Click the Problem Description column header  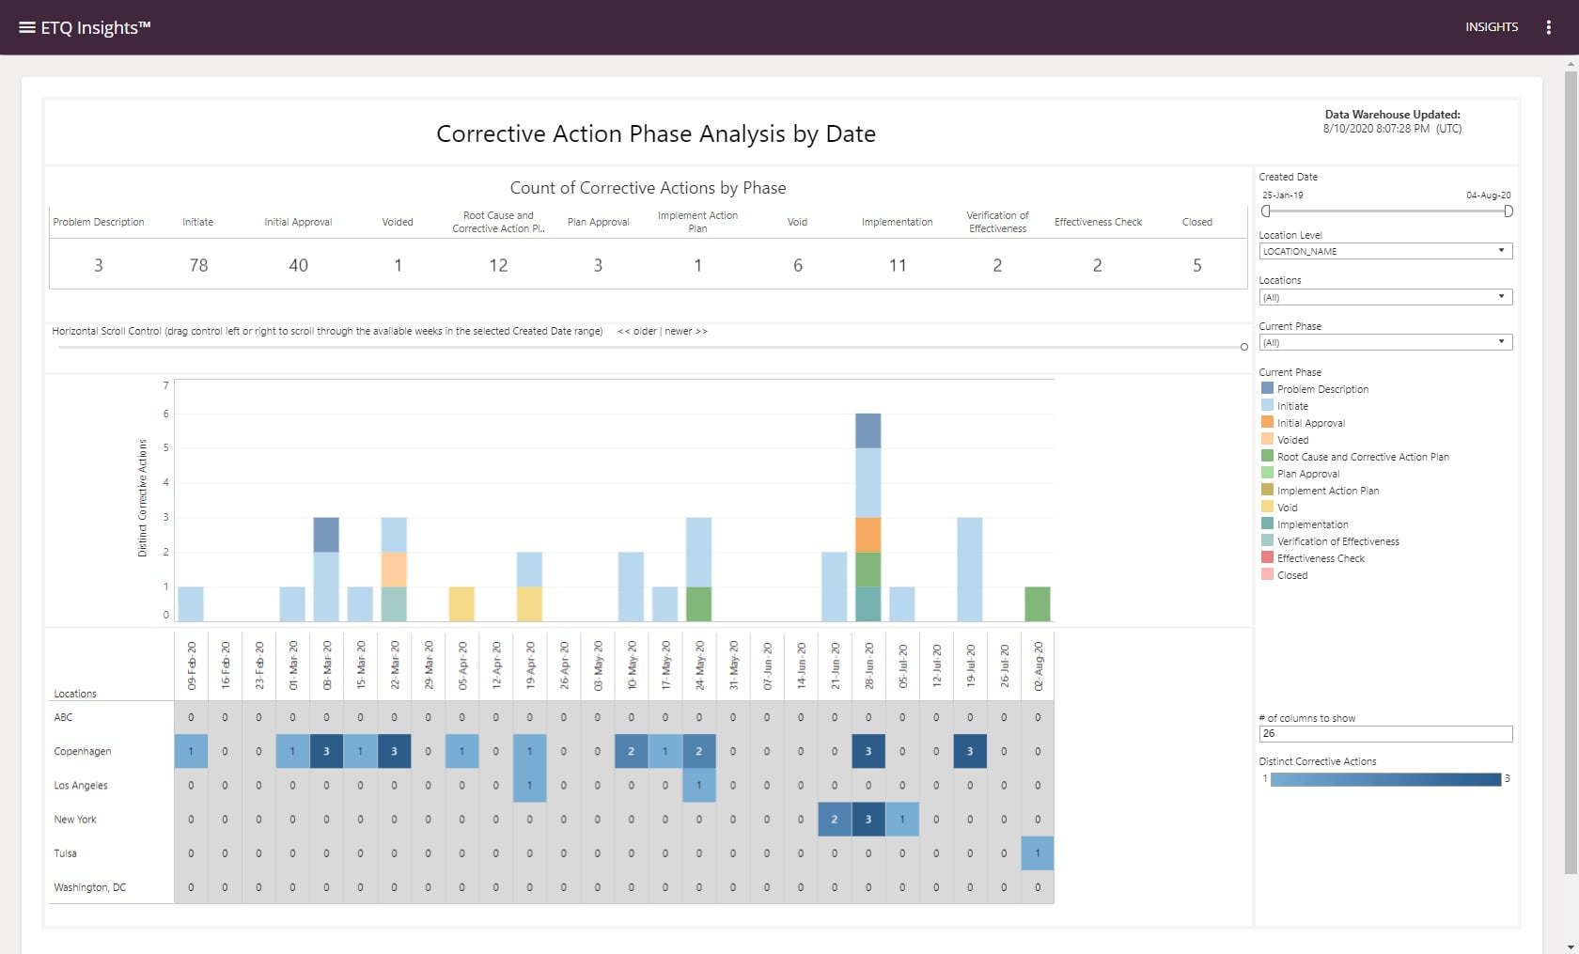[x=99, y=222]
